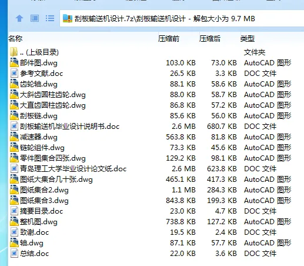Click the 623.8 KB compressed size value
The height and width of the screenshot is (266, 304).
[222, 169]
